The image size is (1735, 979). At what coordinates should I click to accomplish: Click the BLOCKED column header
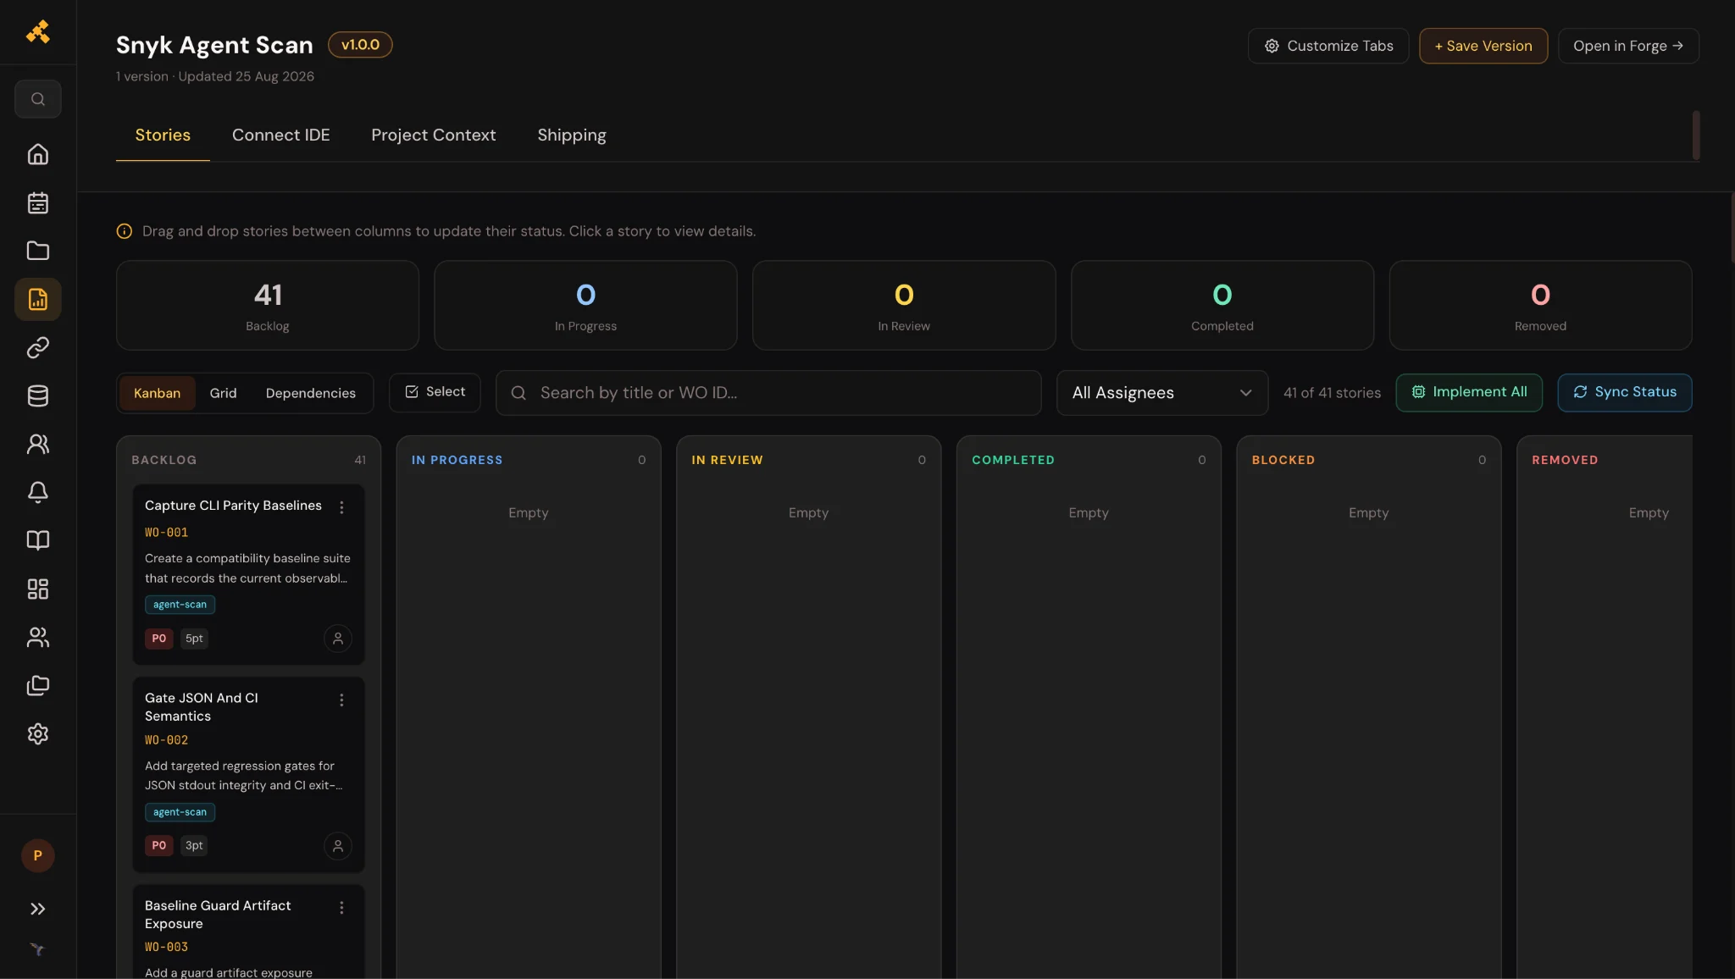[x=1283, y=460]
